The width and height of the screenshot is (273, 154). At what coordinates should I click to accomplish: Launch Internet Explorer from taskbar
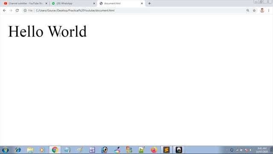click(18, 150)
